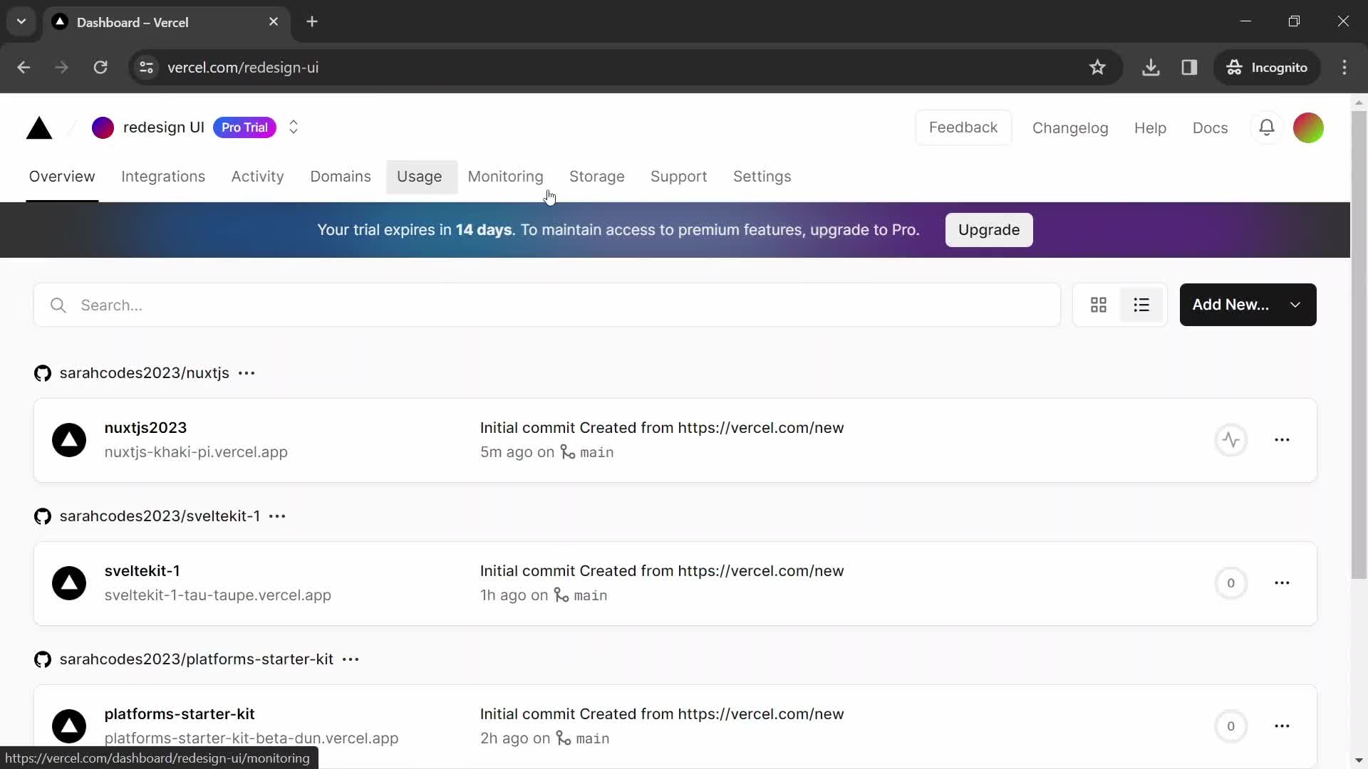Select the Monitoring tab
The height and width of the screenshot is (769, 1368).
point(505,177)
